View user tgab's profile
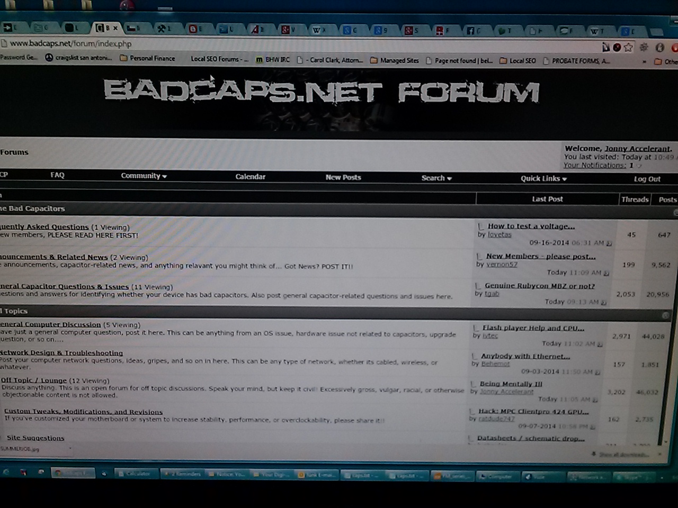The width and height of the screenshot is (678, 508). pyautogui.click(x=492, y=294)
